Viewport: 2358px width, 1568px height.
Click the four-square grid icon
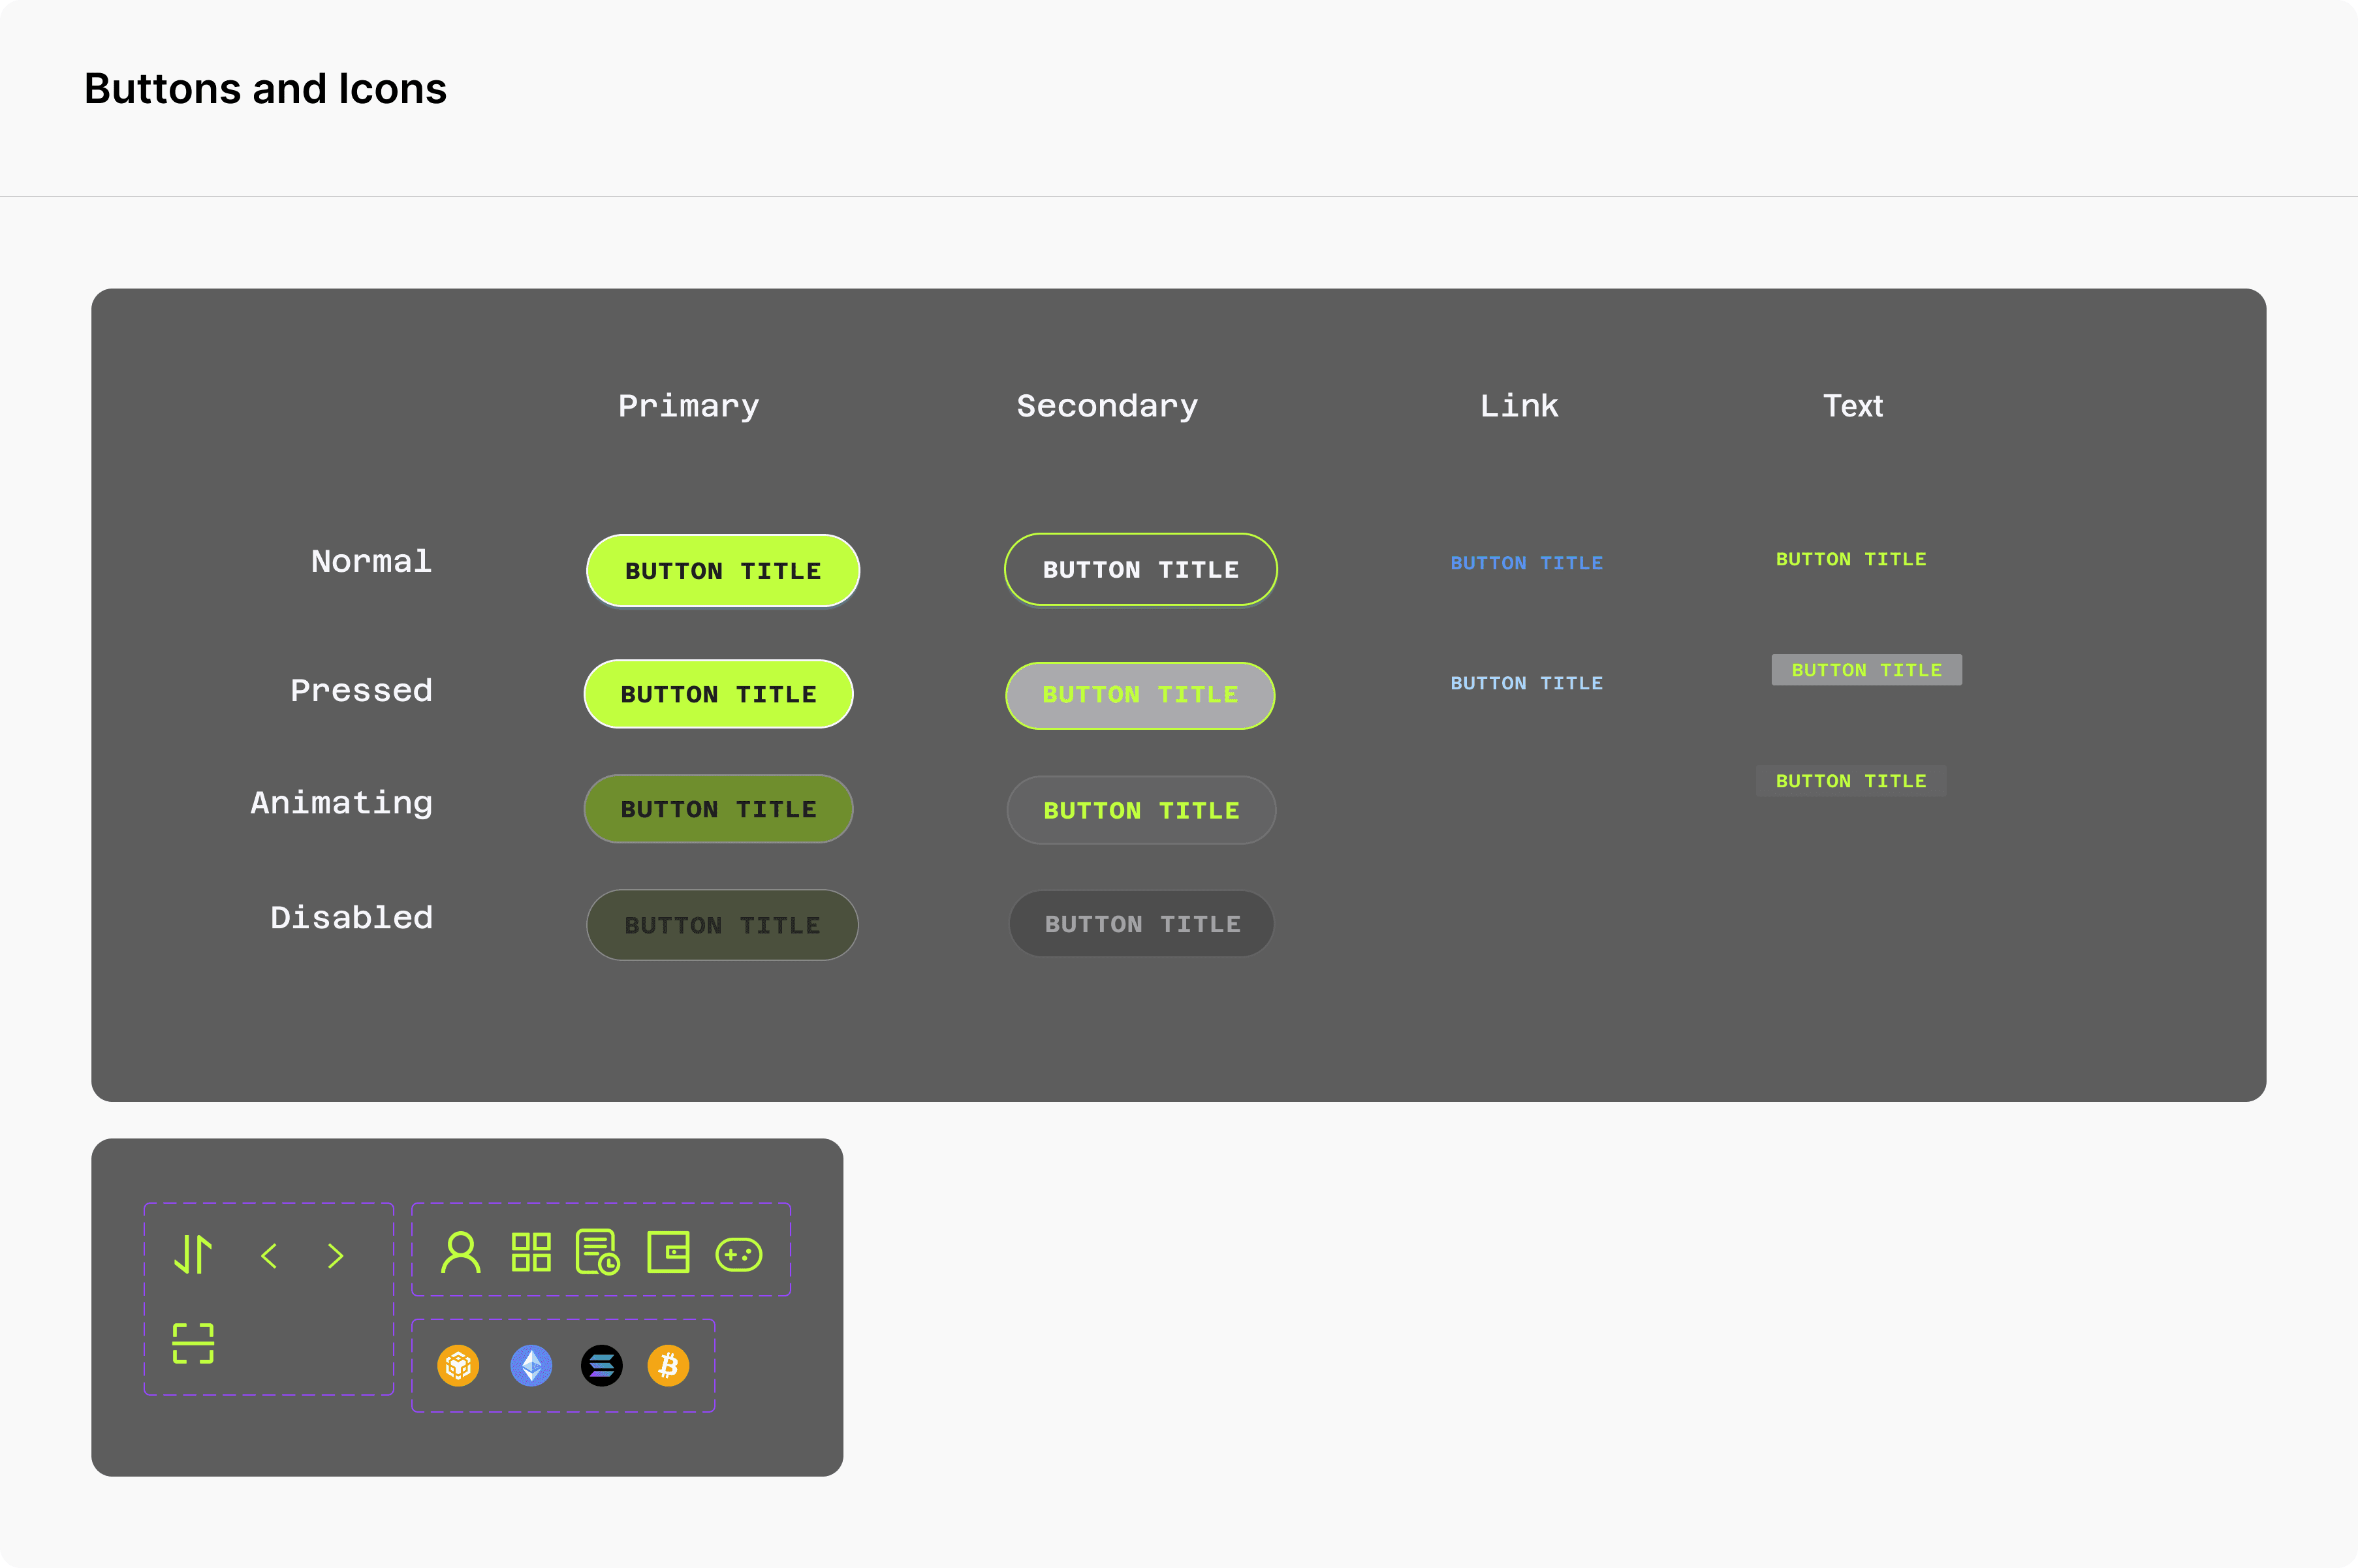tap(531, 1252)
